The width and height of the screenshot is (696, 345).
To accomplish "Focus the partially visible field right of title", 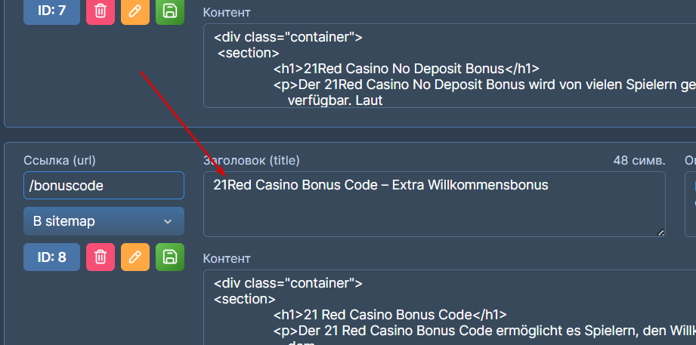I will click(691, 204).
